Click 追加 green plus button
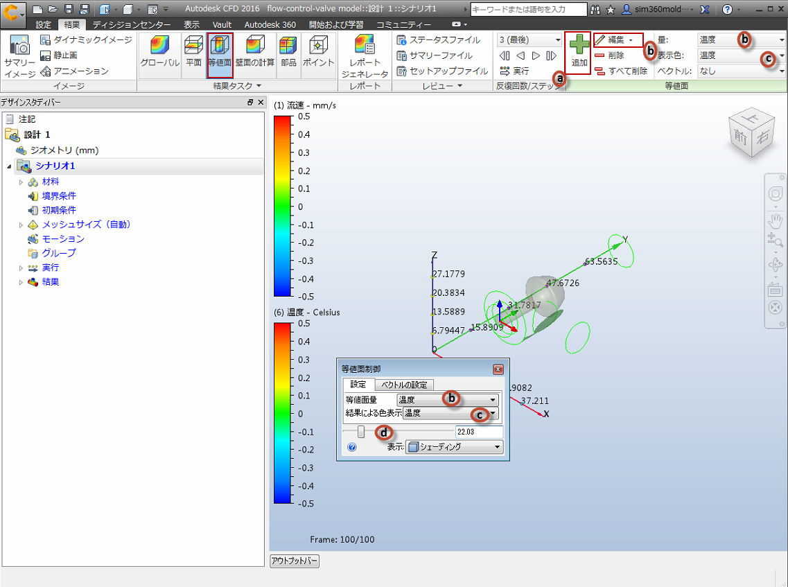This screenshot has height=587, width=788. click(579, 52)
